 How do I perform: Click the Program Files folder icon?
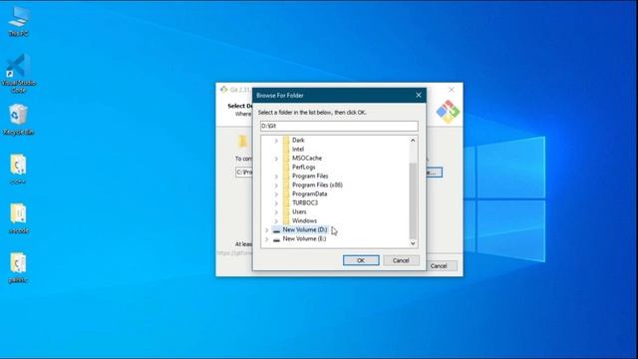click(286, 176)
